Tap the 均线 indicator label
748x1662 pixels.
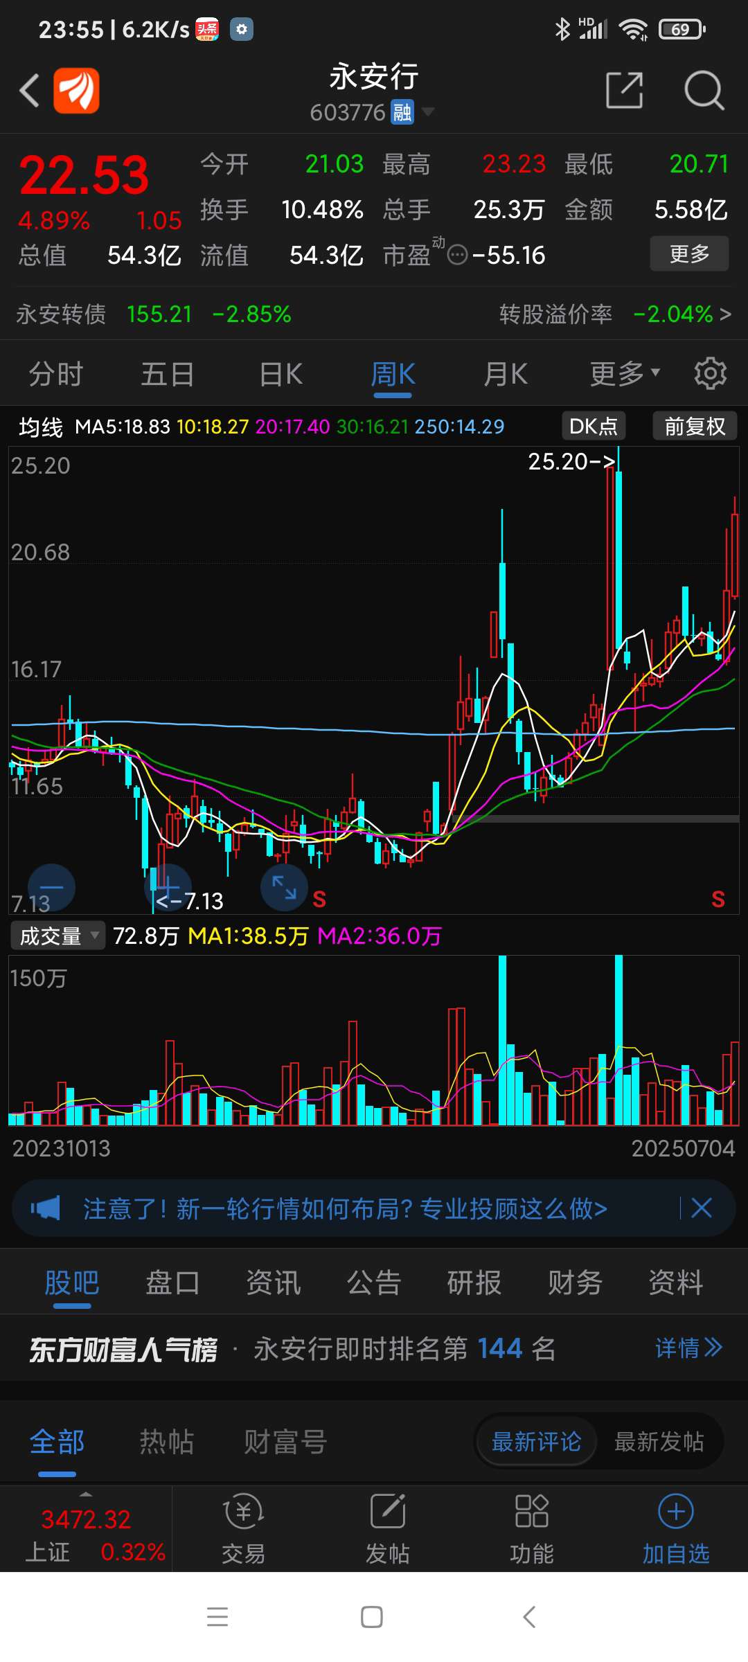tap(41, 427)
